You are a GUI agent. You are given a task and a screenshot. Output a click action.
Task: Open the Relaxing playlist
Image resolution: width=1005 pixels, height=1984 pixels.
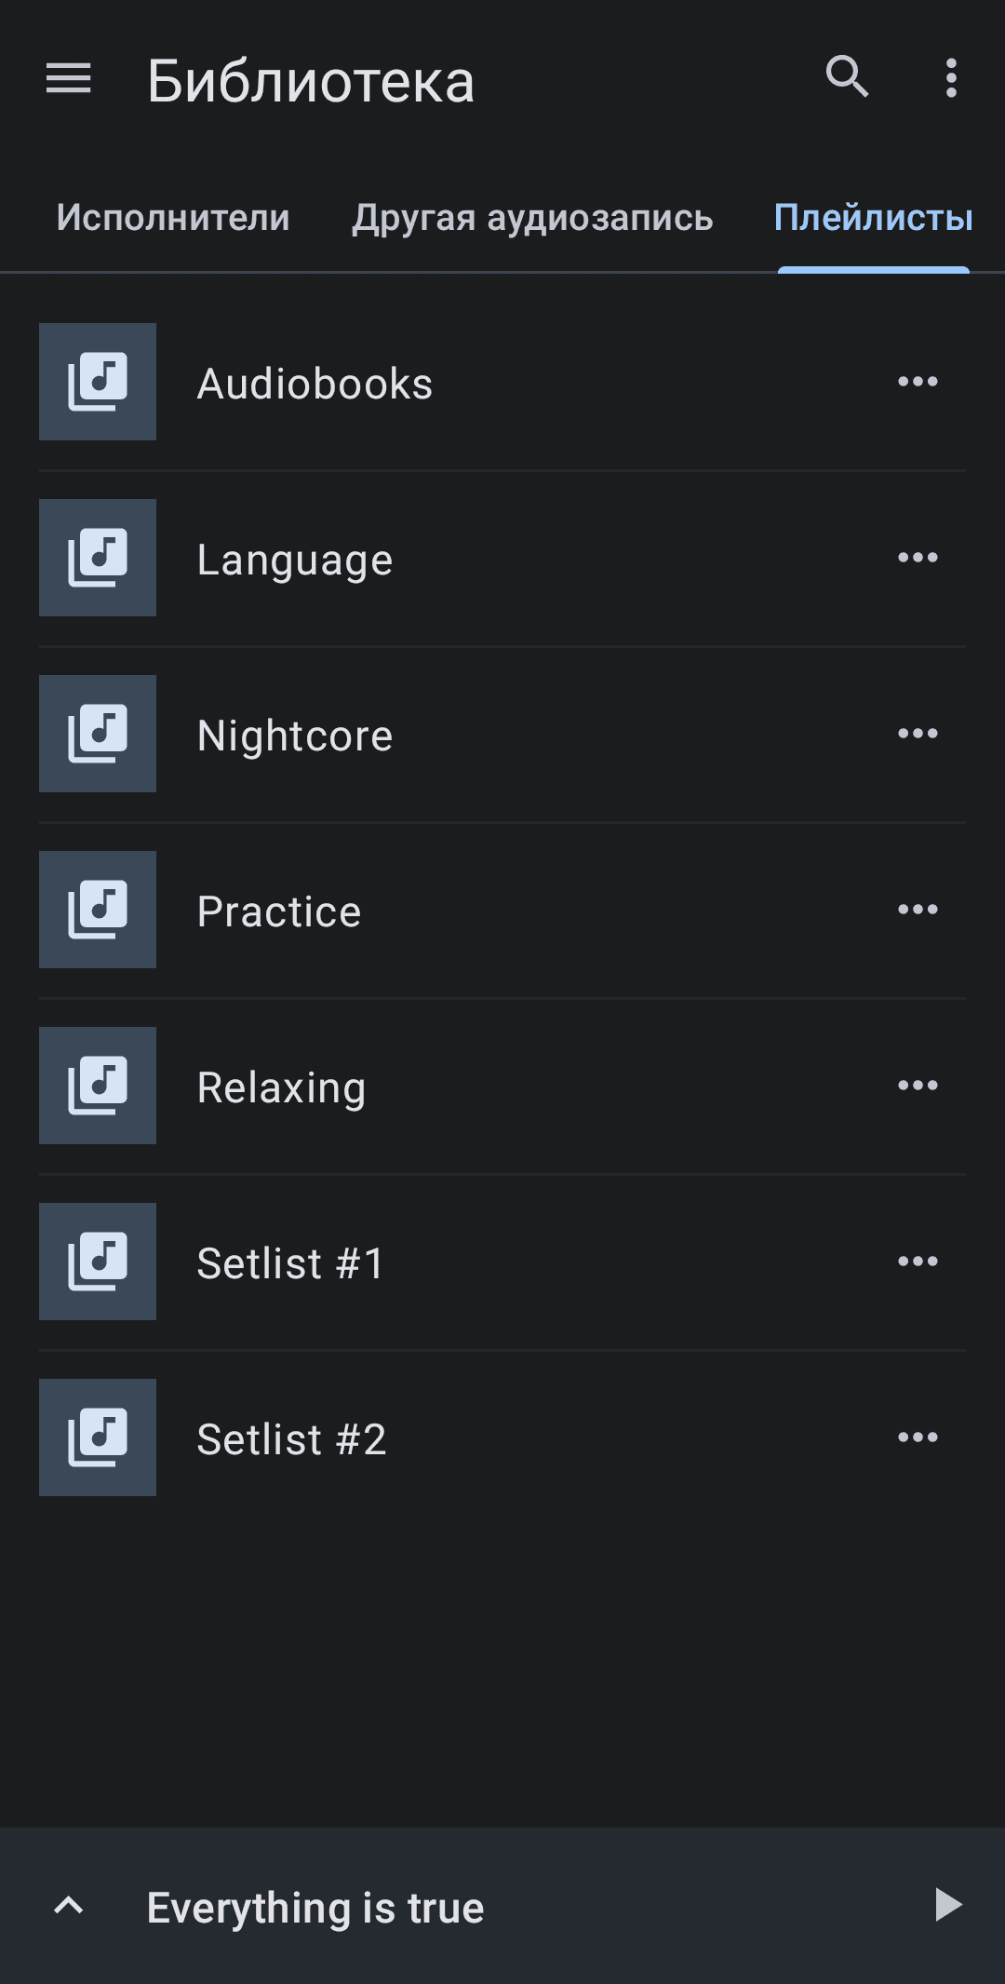tap(282, 1087)
